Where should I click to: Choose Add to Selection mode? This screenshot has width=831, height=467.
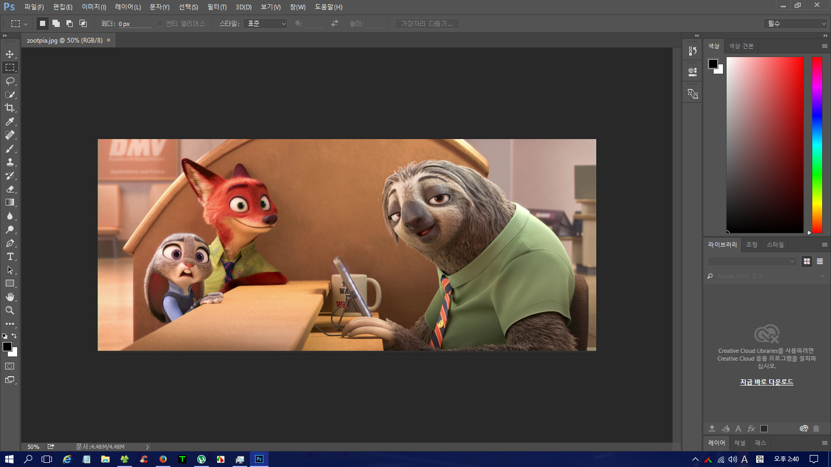[x=56, y=23]
